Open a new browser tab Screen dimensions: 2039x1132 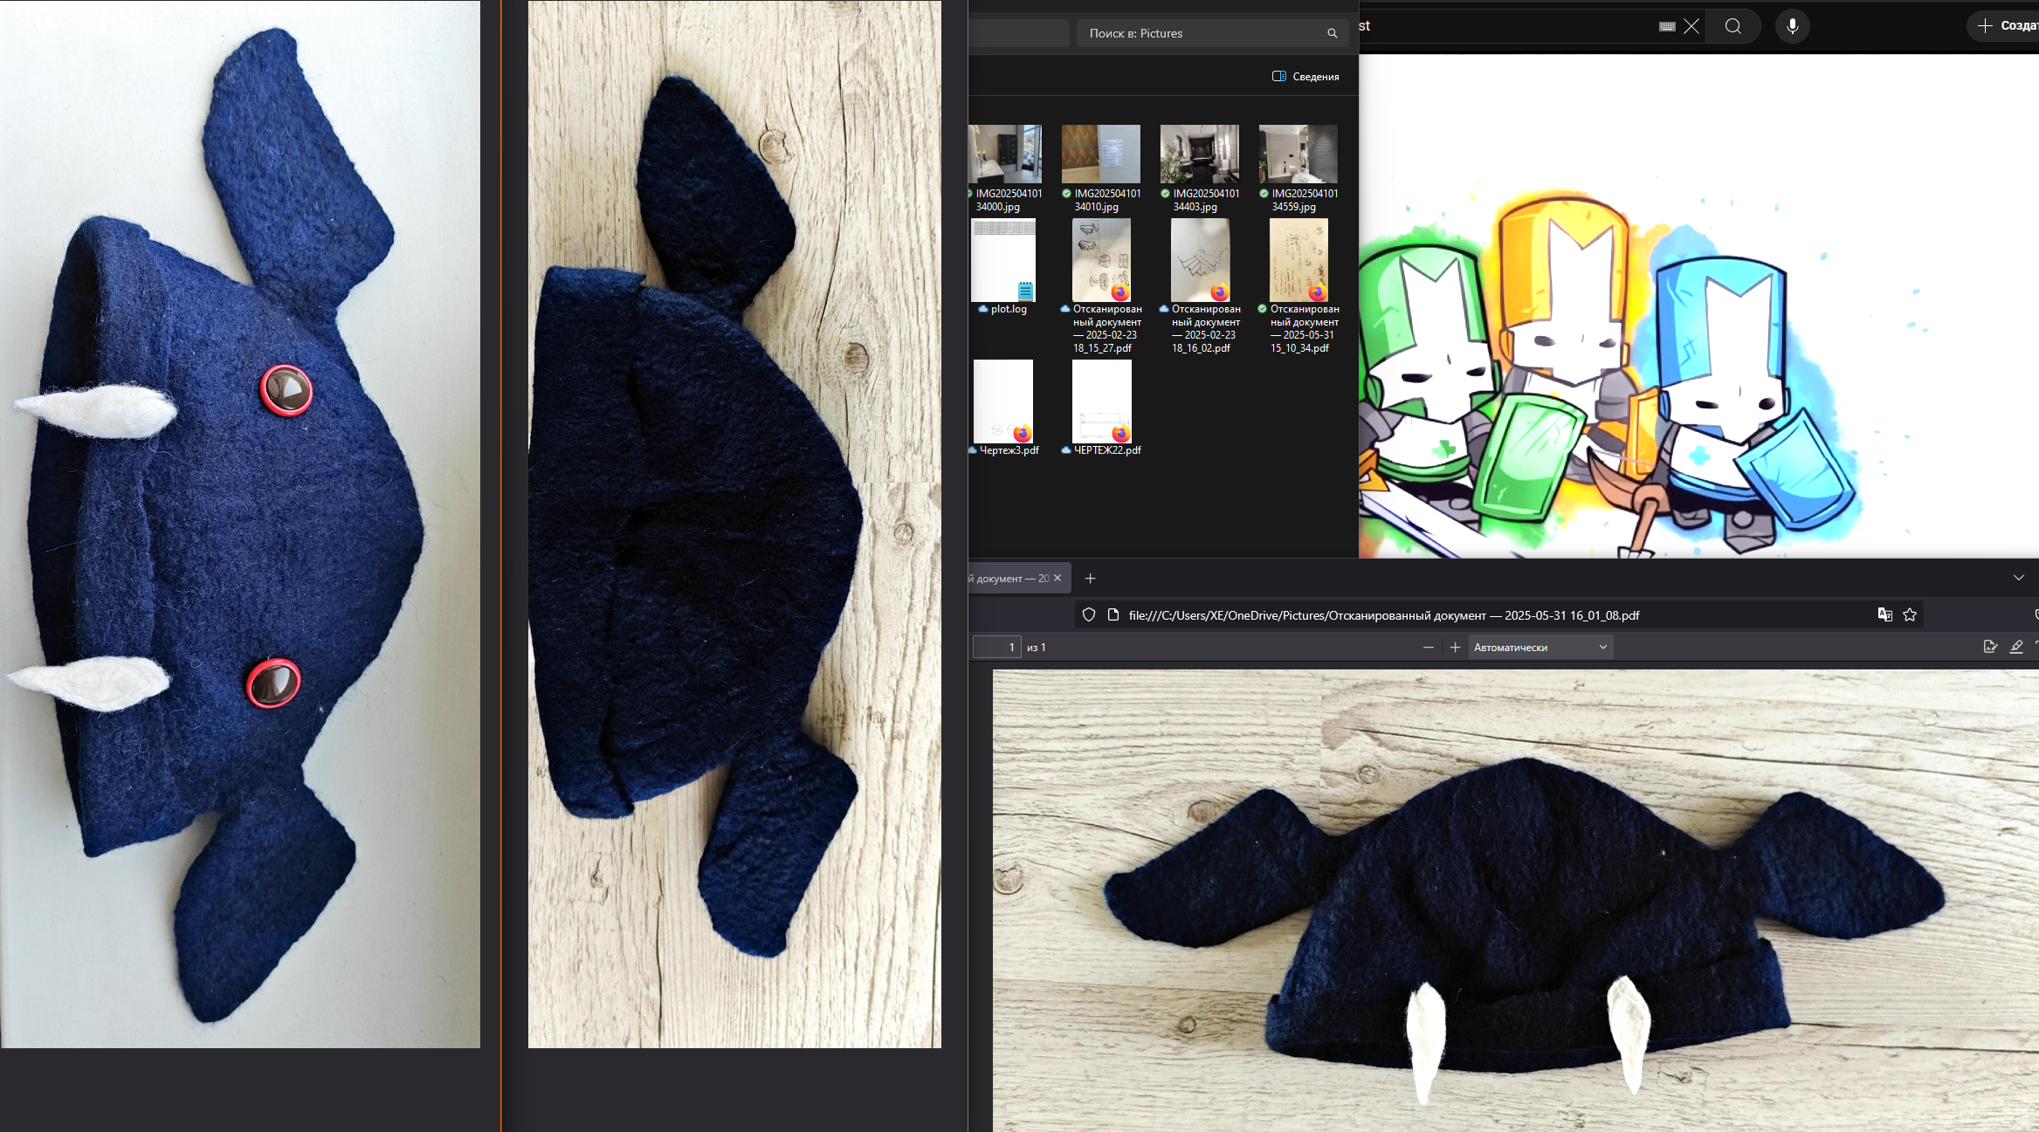1090,579
